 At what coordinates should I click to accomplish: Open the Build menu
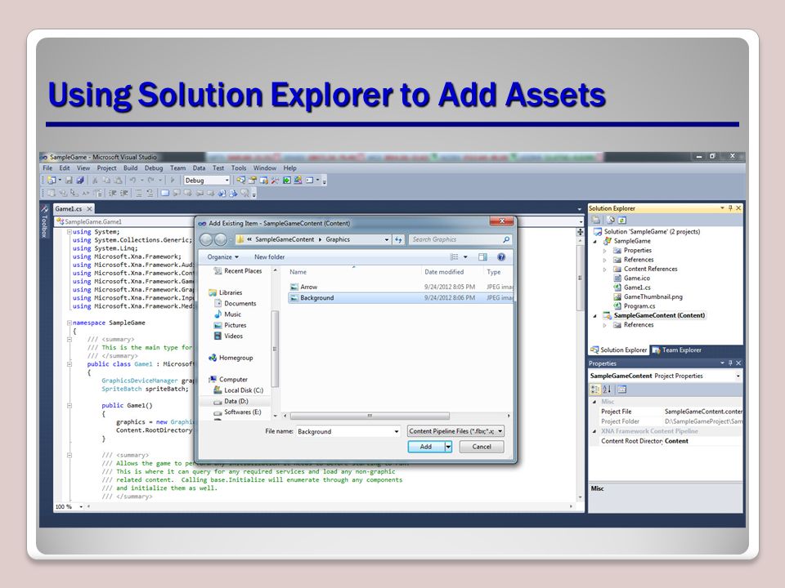[130, 168]
